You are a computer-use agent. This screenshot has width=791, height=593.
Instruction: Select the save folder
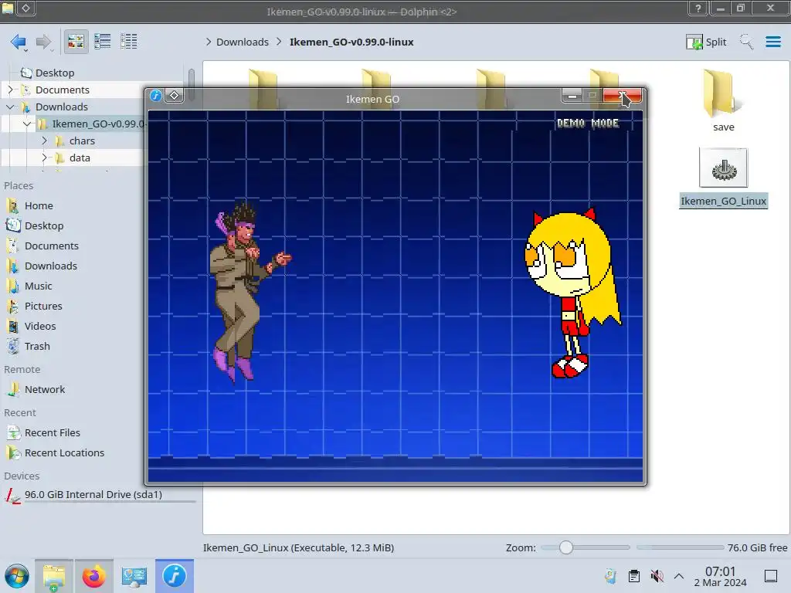pyautogui.click(x=723, y=101)
